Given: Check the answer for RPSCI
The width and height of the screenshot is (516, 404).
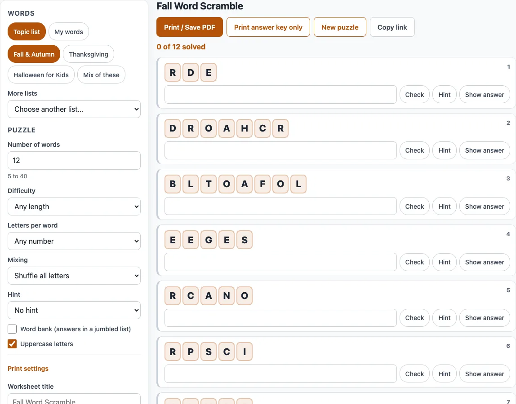Looking at the screenshot, I should coord(414,374).
